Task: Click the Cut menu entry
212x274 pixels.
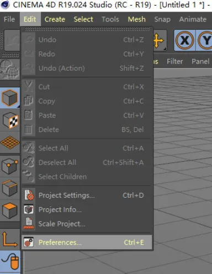Action: (x=87, y=87)
